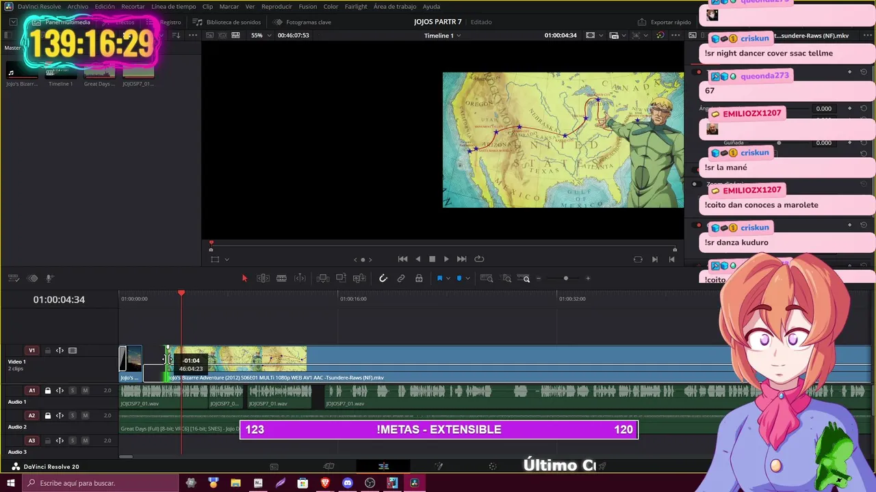This screenshot has height=492, width=876.
Task: Add a blue flag to clip
Action: (x=439, y=278)
